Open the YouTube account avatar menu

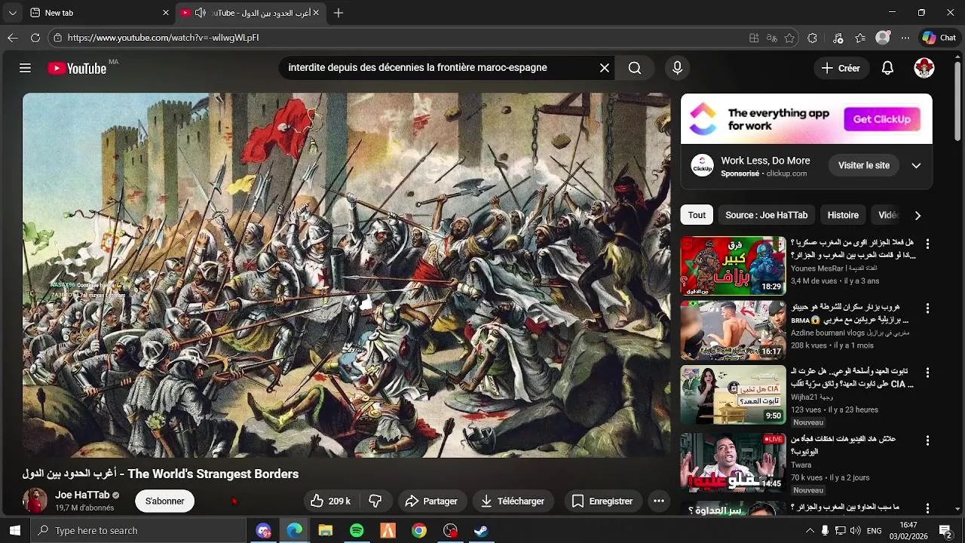coord(924,68)
